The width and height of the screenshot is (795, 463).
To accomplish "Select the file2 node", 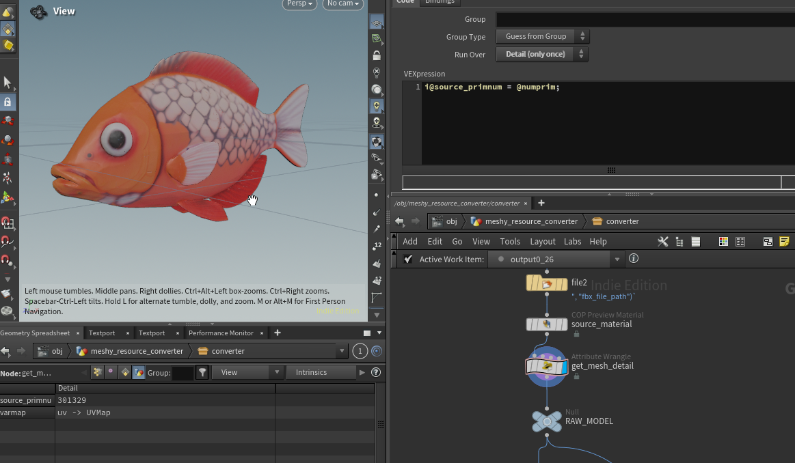I will [547, 283].
